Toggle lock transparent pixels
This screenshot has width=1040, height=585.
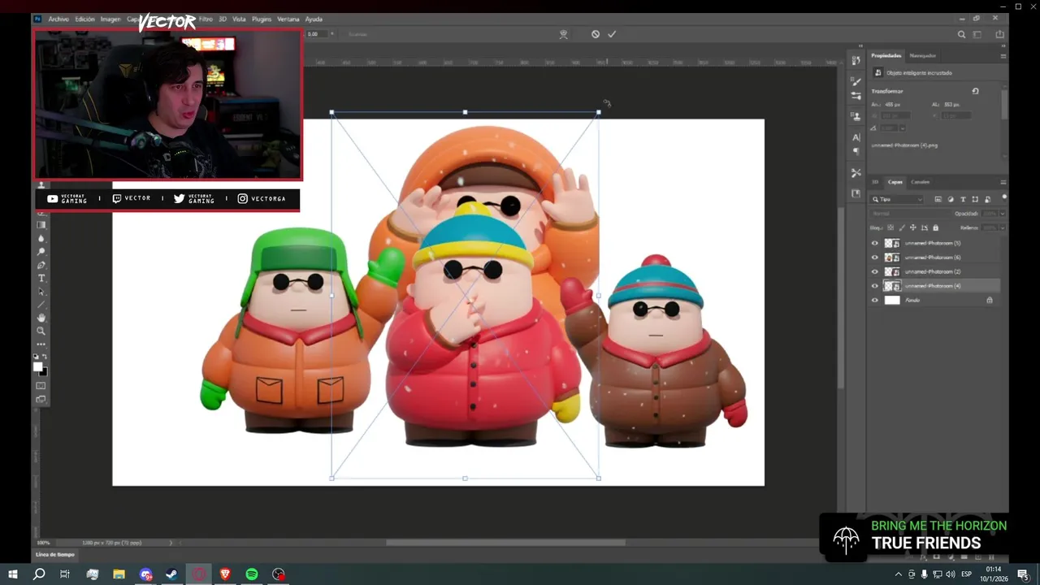coord(890,227)
